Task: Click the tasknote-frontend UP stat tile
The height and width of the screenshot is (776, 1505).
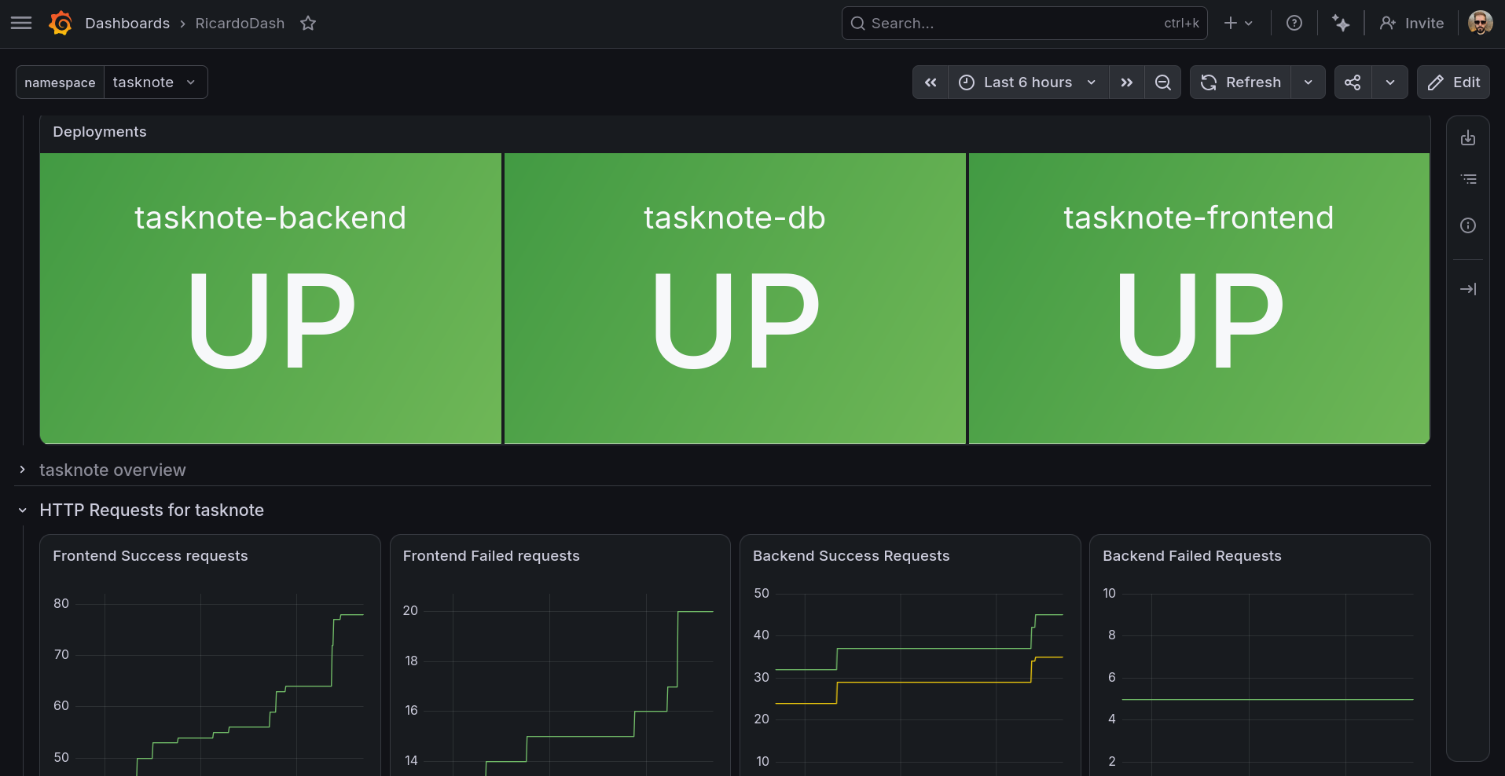Action: point(1199,298)
